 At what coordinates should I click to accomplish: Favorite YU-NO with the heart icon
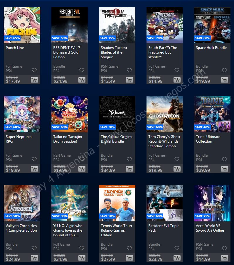coord(82,248)
